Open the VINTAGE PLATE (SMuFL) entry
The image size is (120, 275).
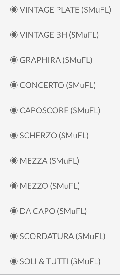click(65, 10)
